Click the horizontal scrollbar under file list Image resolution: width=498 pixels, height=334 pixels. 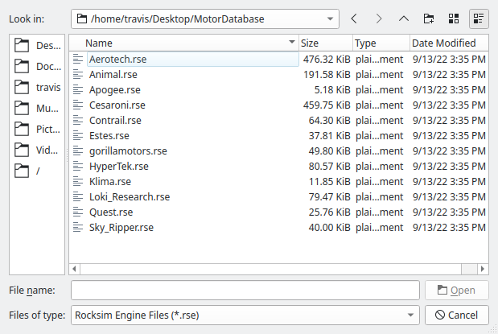click(274, 269)
